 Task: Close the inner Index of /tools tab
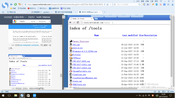pyautogui.click(x=92, y=19)
